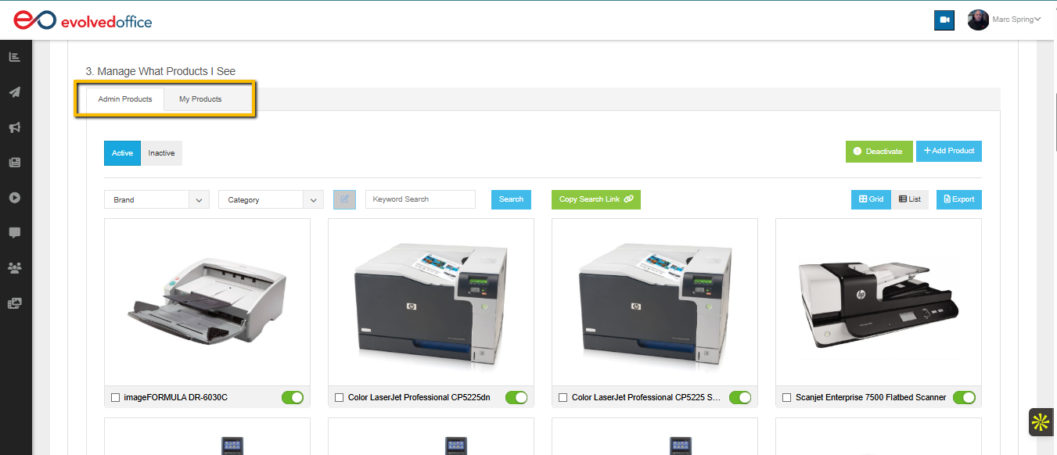Open the imageFORMULA DR-6030C product image
Image resolution: width=1057 pixels, height=455 pixels.
(x=207, y=303)
